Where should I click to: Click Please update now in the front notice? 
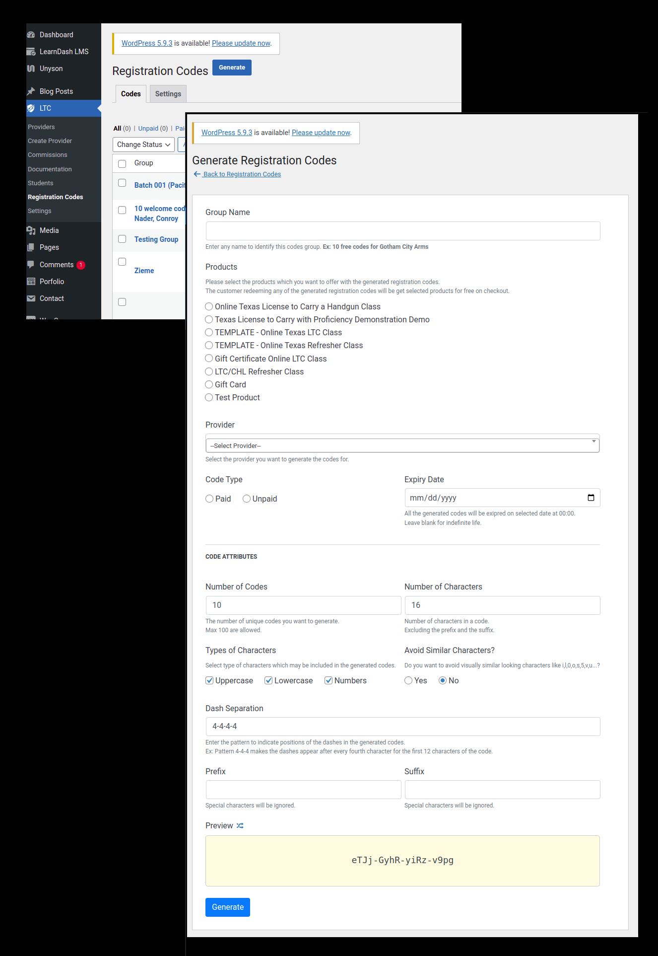pos(321,133)
